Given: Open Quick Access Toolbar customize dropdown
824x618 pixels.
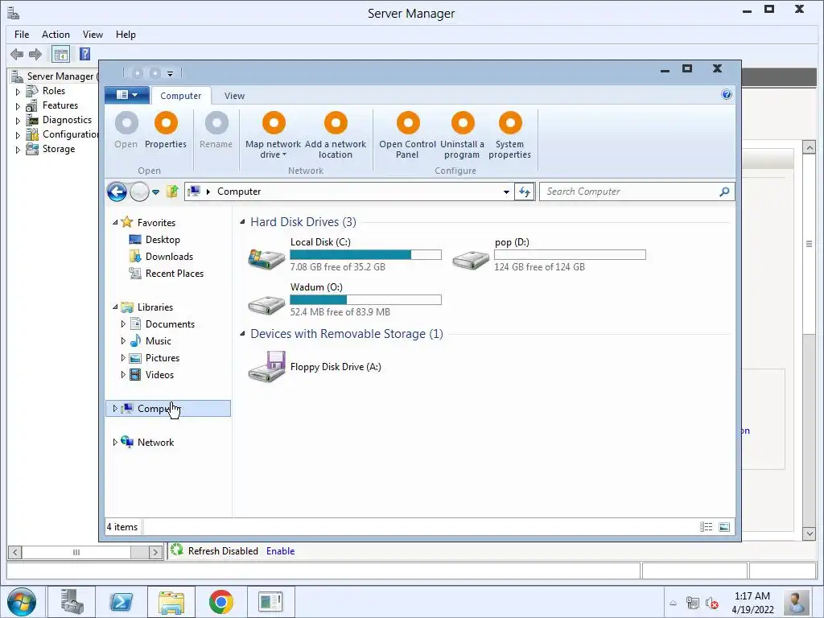Looking at the screenshot, I should (170, 73).
